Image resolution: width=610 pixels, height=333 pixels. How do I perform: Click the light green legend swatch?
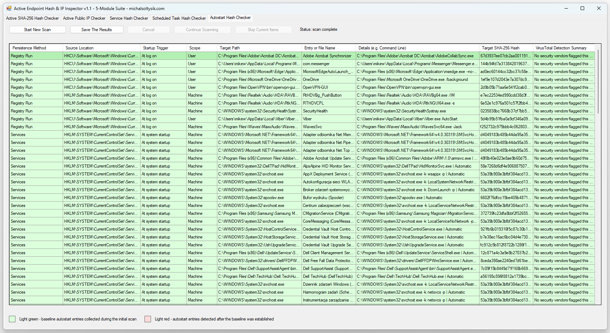click(12, 319)
